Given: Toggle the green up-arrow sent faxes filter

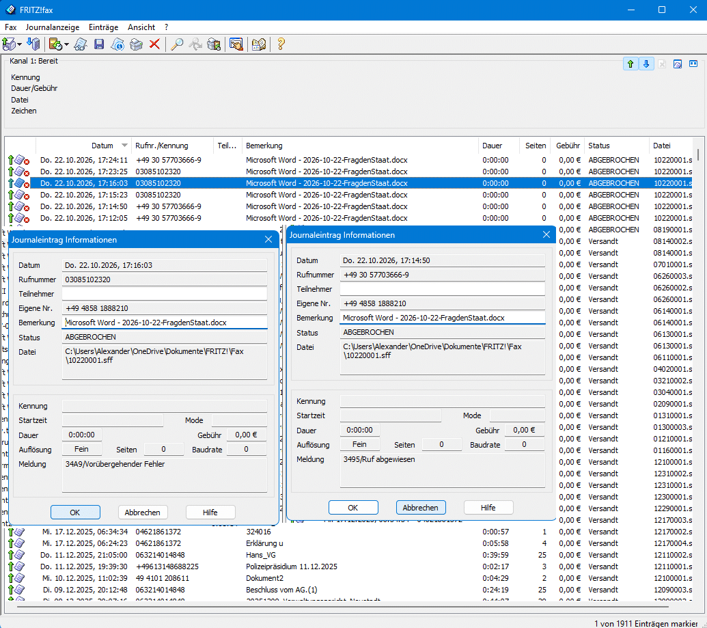Looking at the screenshot, I should [x=630, y=64].
